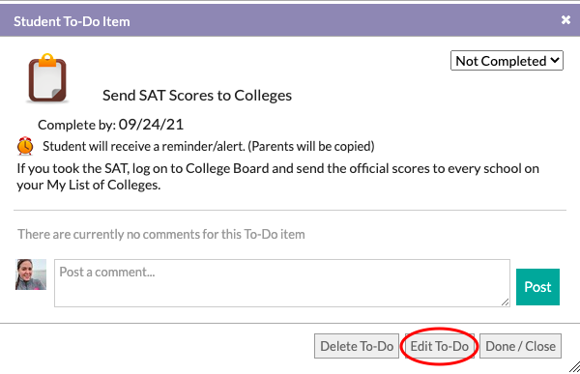Click the Send SAT Scores to Colleges title

pyautogui.click(x=197, y=96)
